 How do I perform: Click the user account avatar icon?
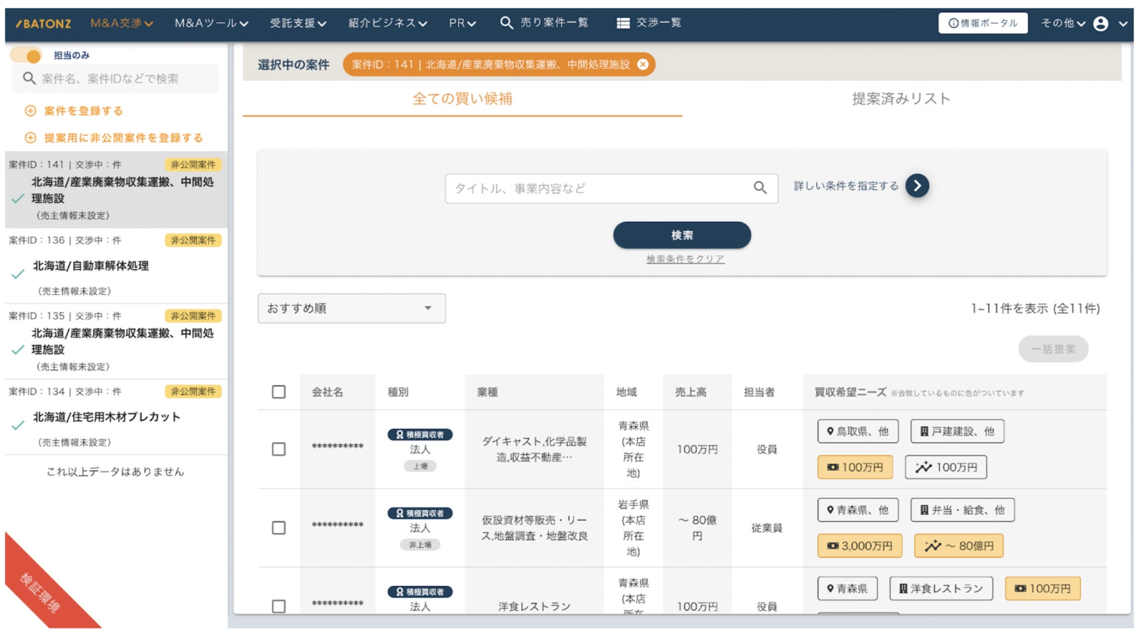click(1100, 23)
